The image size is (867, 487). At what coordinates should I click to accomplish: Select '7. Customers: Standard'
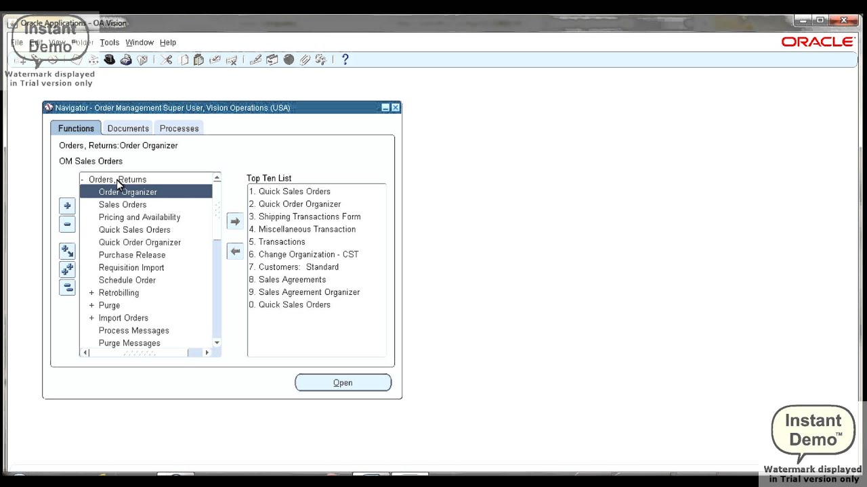[293, 267]
